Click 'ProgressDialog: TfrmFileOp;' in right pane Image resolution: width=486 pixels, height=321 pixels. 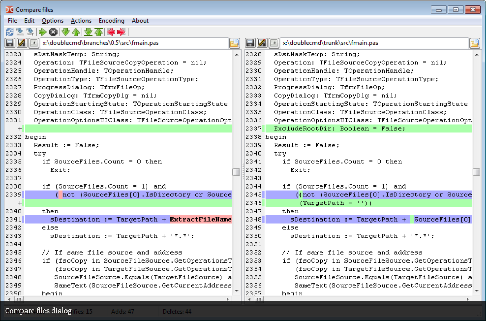[329, 87]
